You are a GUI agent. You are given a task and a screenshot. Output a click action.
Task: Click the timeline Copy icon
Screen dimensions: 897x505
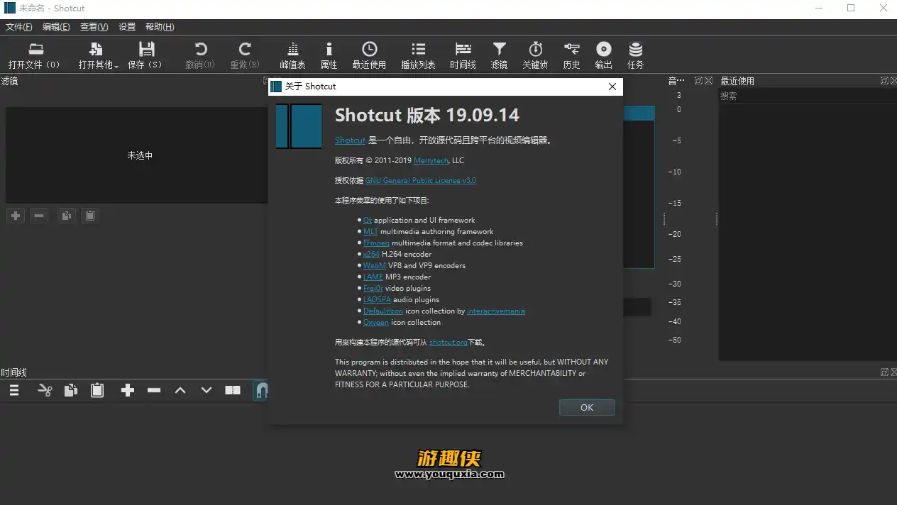point(71,390)
